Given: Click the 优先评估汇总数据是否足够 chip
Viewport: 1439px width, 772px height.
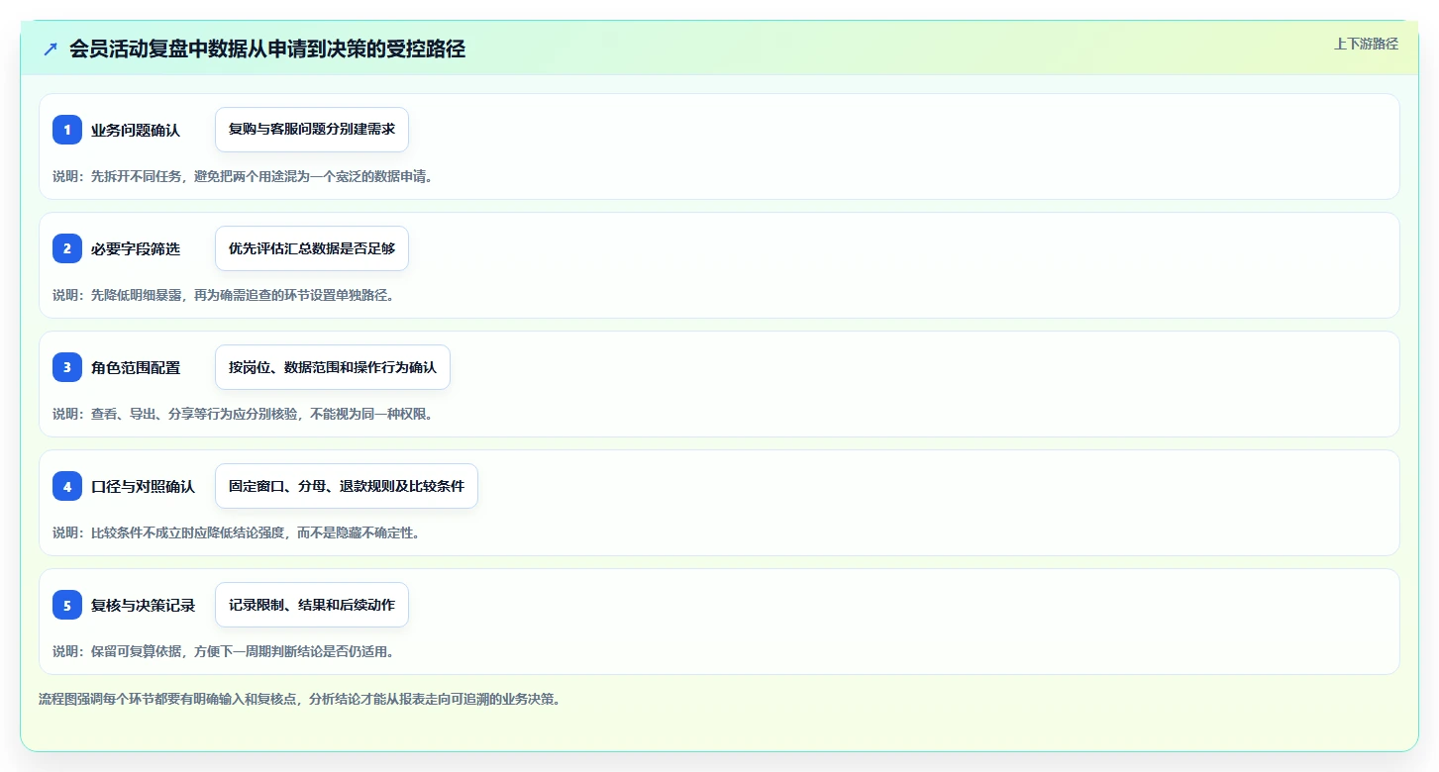Looking at the screenshot, I should (x=312, y=248).
